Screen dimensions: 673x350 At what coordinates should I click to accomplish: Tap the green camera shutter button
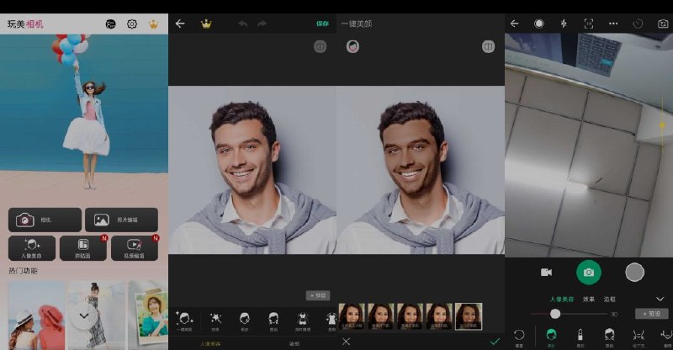click(x=589, y=272)
